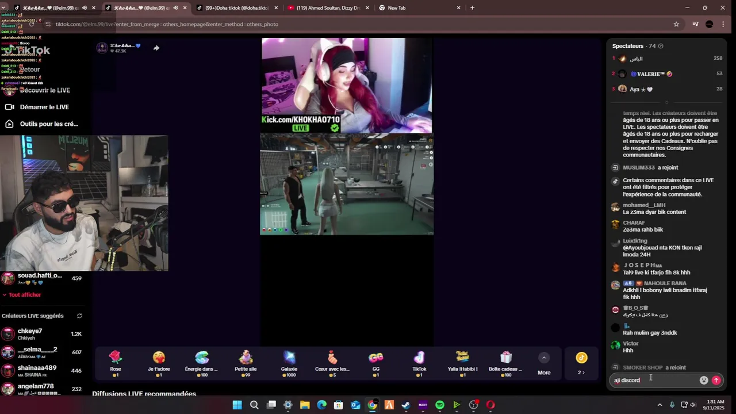736x414 pixels.
Task: Open a new browser tab
Action: [x=472, y=8]
